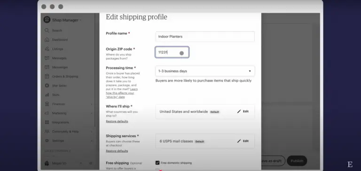Click the pencil icon for Shipping services
Image resolution: width=361 pixels, height=171 pixels.
tap(239, 141)
